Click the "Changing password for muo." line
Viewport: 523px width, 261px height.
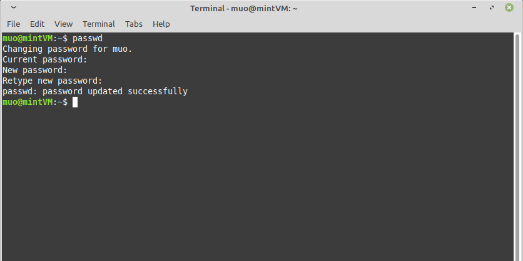pyautogui.click(x=68, y=49)
